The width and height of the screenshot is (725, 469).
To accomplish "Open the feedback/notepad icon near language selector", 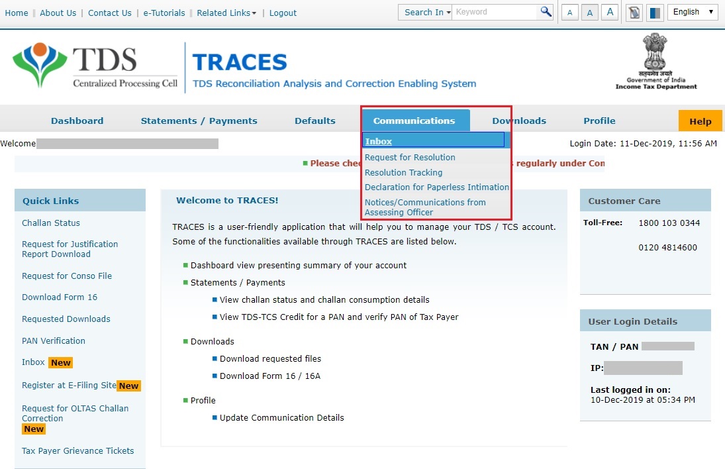I will click(634, 13).
